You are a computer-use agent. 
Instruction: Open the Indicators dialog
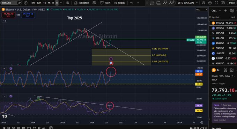click(x=82, y=3)
